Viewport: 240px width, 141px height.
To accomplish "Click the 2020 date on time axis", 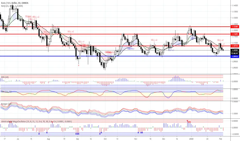I will tap(191, 139).
